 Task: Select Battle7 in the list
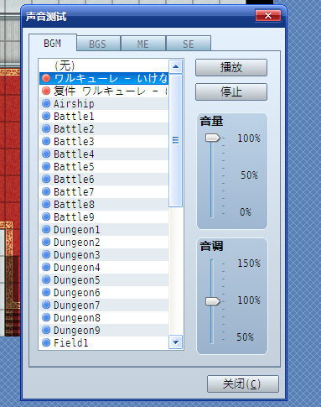coord(104,191)
